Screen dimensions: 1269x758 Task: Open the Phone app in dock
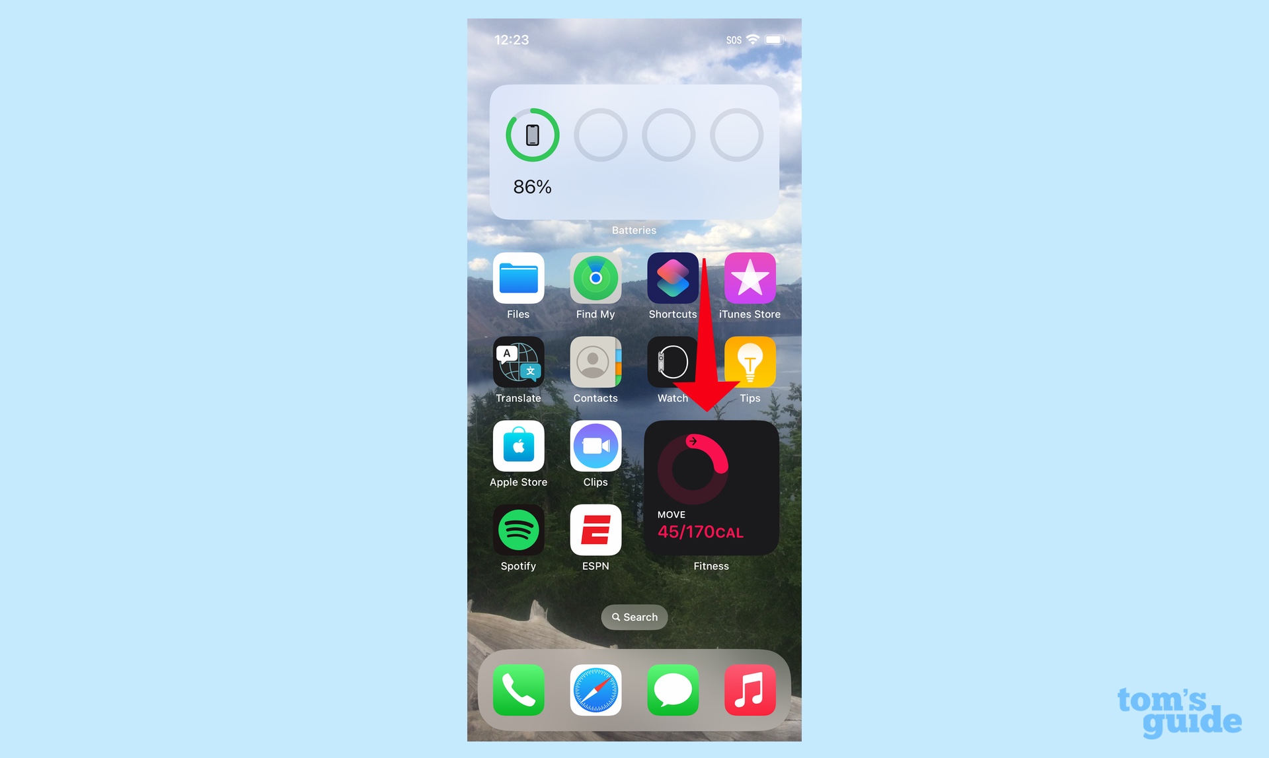click(x=518, y=689)
